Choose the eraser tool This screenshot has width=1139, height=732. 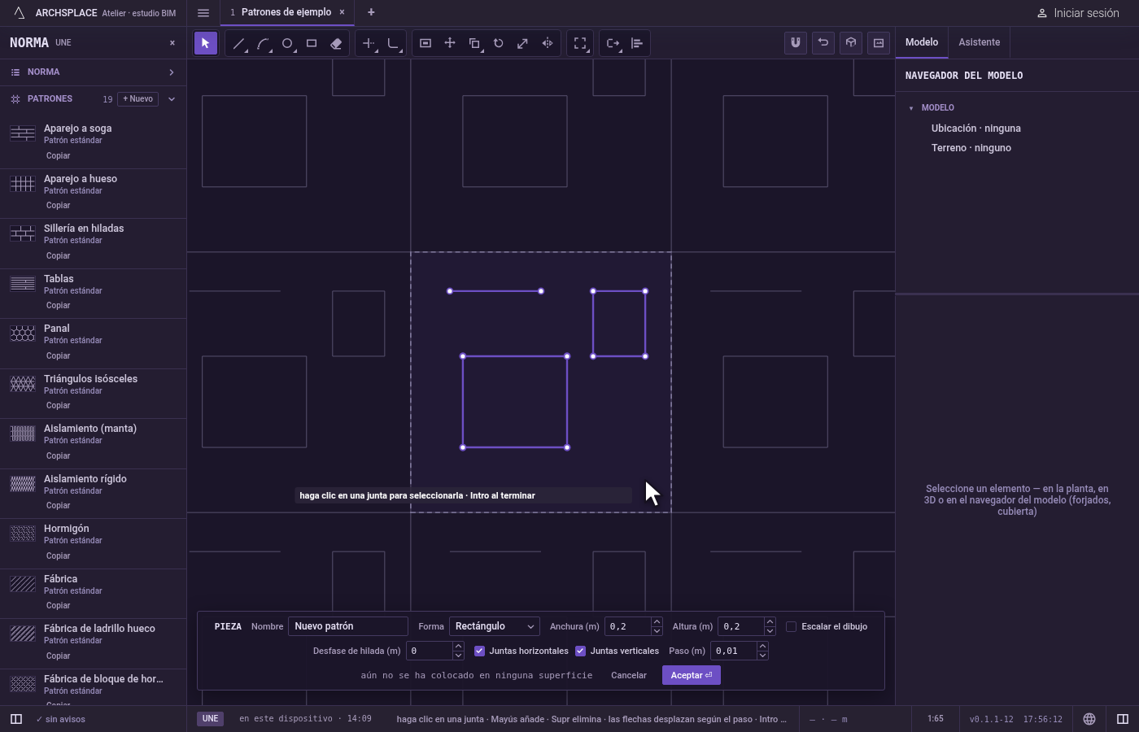(336, 43)
